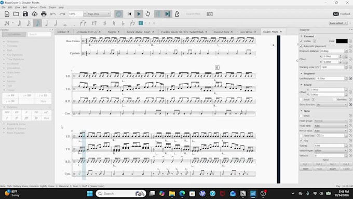Open the Head type dropdown
Image resolution: width=353 pixels, height=199 pixels.
(x=331, y=126)
